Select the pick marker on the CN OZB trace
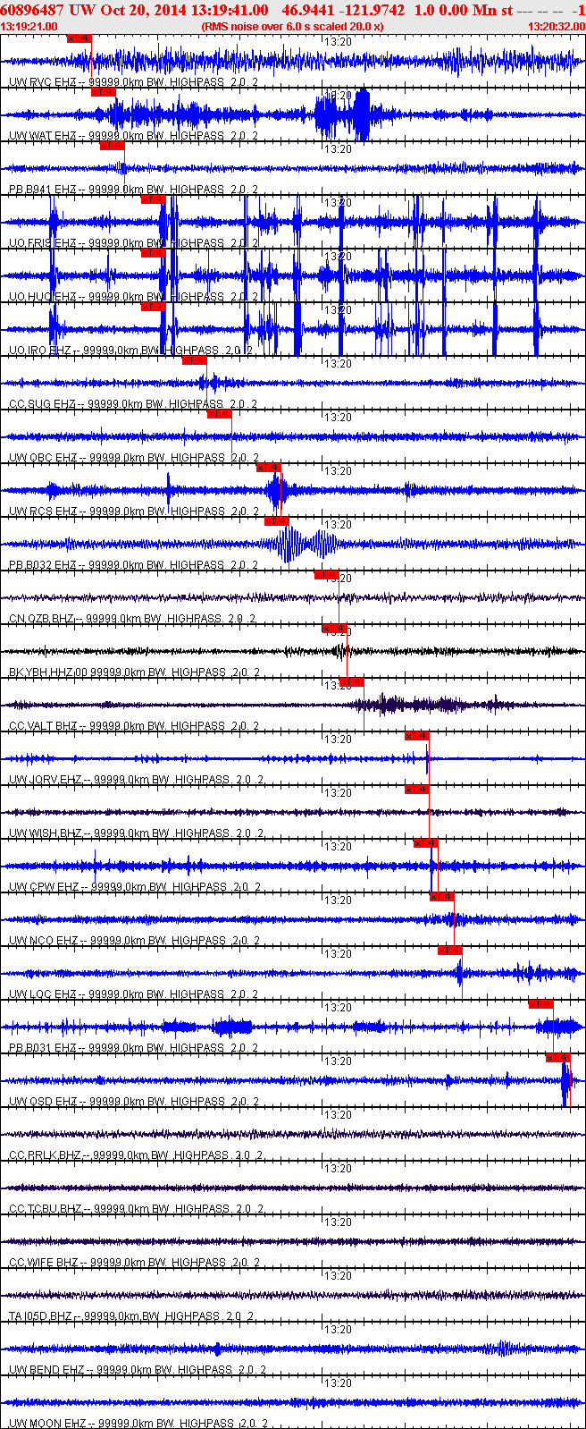Image resolution: width=586 pixels, height=1429 pixels. (x=327, y=575)
